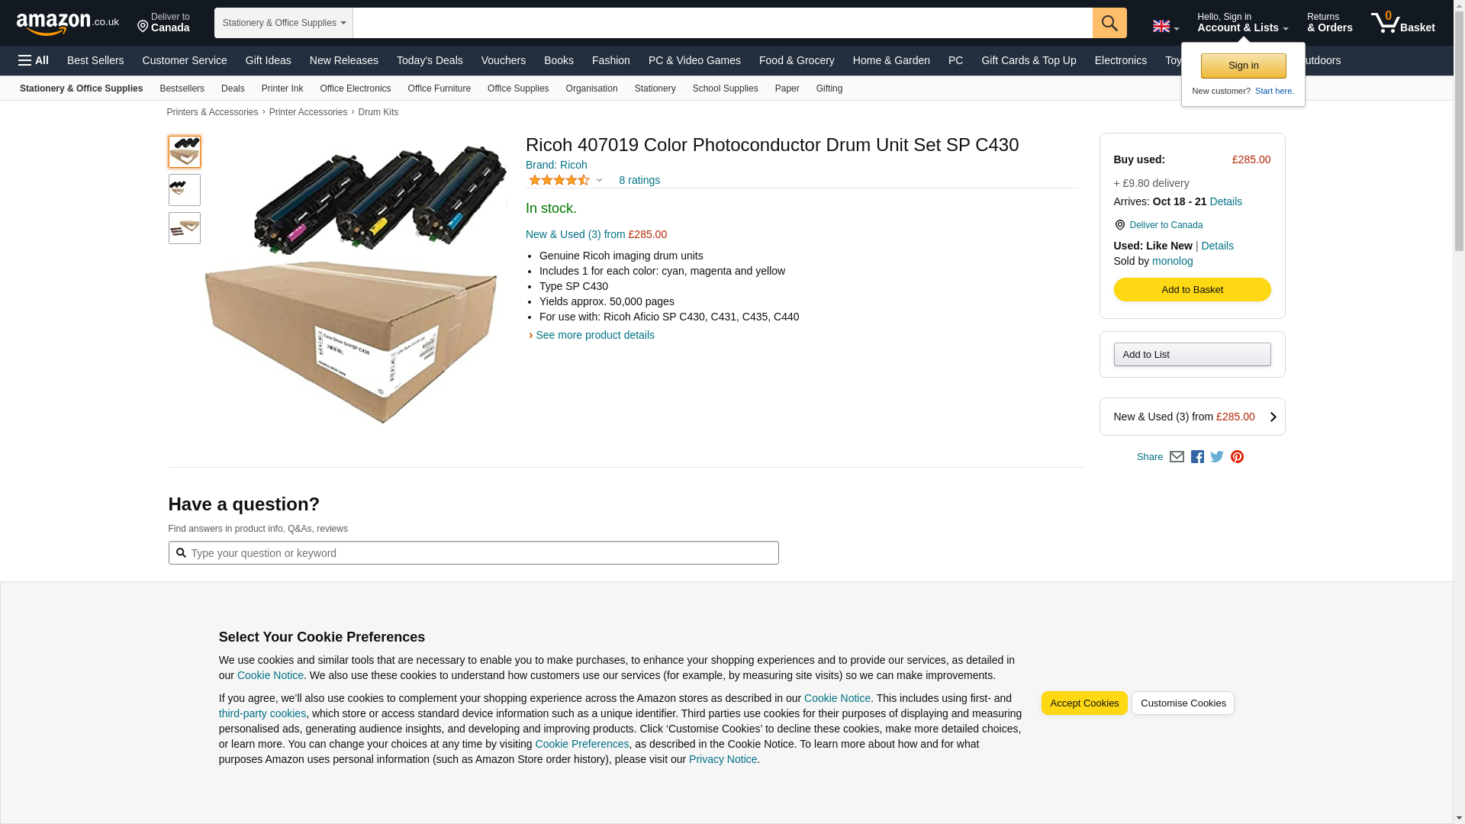Open the 8 ratings link
1465x824 pixels.
(639, 181)
